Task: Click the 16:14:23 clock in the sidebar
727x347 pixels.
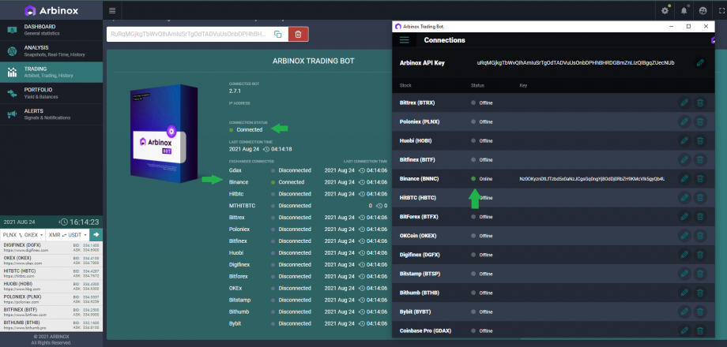Action: click(84, 222)
